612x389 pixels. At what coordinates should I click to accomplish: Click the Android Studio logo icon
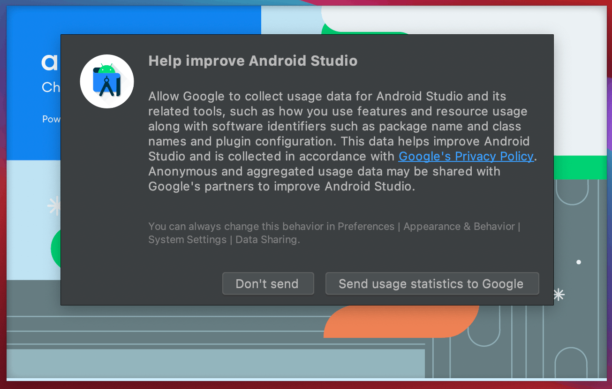click(x=107, y=81)
